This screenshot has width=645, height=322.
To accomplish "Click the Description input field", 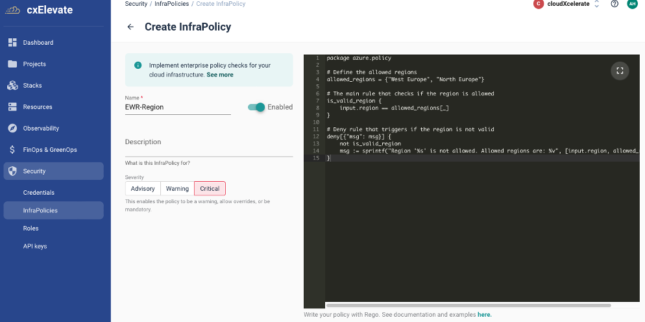I will (209, 142).
